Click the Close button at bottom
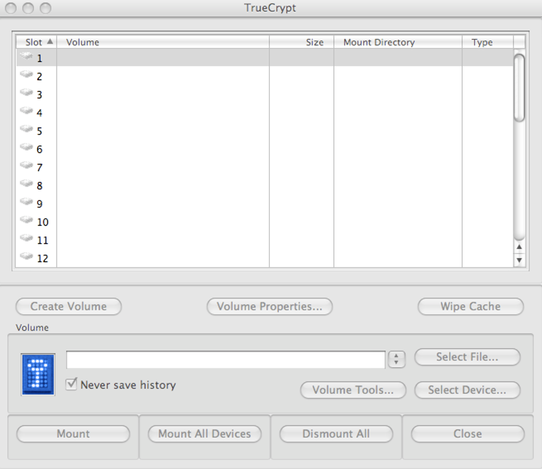542x469 pixels. [x=468, y=434]
